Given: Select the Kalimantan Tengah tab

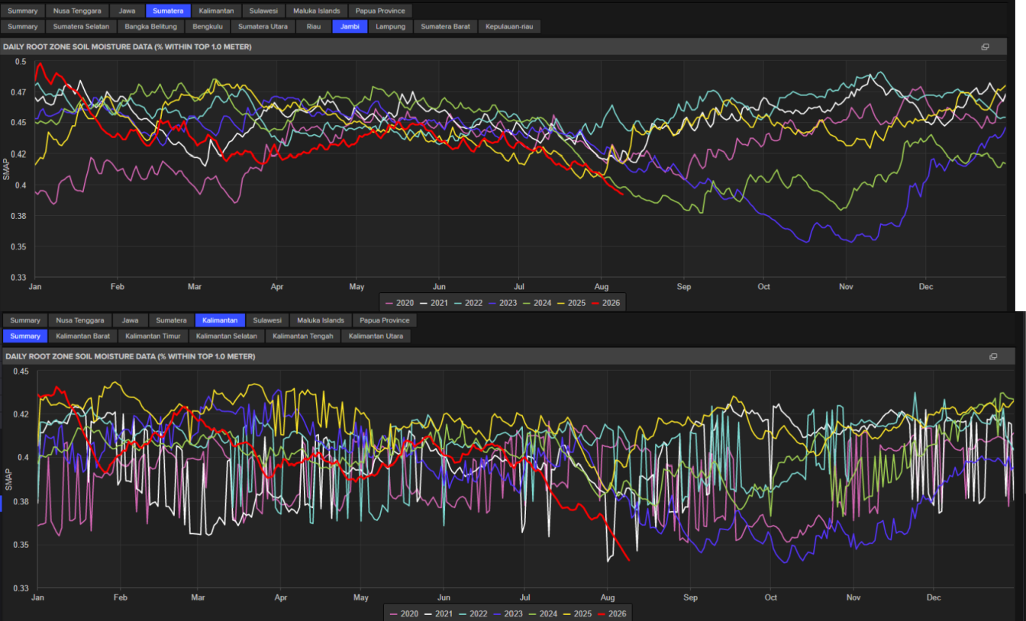Looking at the screenshot, I should point(303,336).
